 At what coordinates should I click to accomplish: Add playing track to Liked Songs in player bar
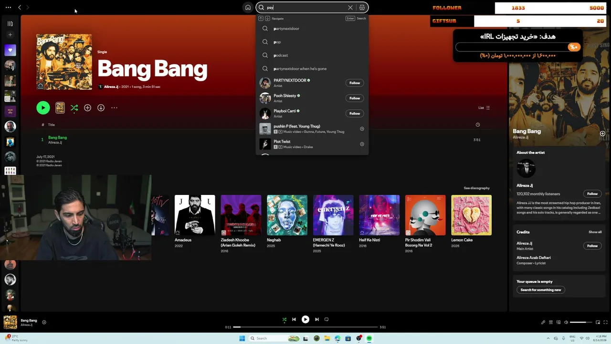click(44, 322)
